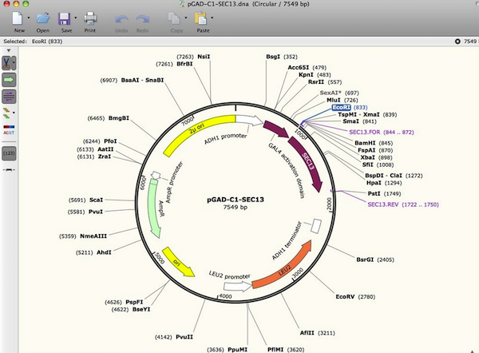The image size is (479, 353).
Task: Toggle the (123) numbering button
Action: pyautogui.click(x=10, y=152)
